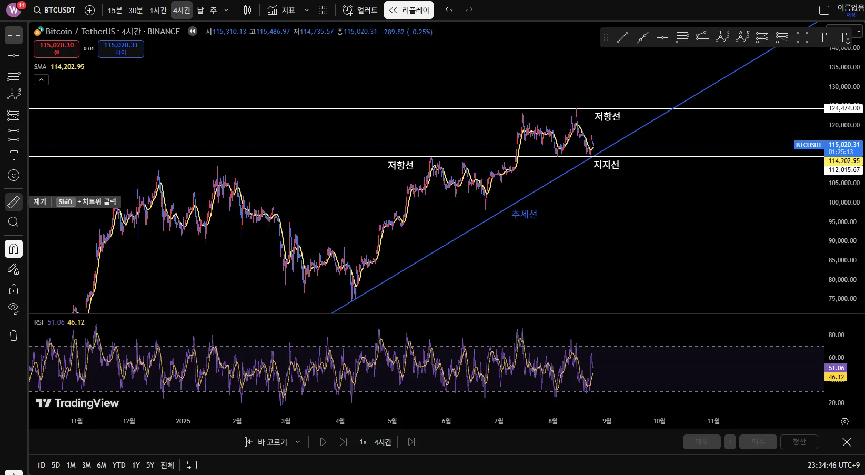The width and height of the screenshot is (865, 475).
Task: Open the 바 고르기 select bar dropdown
Action: click(x=273, y=442)
